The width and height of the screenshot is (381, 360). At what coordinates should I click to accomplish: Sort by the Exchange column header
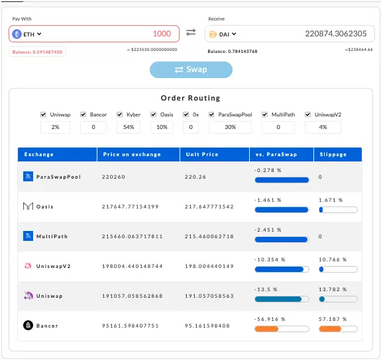tap(58, 154)
